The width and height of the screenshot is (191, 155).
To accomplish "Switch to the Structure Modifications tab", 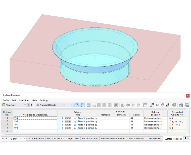I will click(113, 139).
